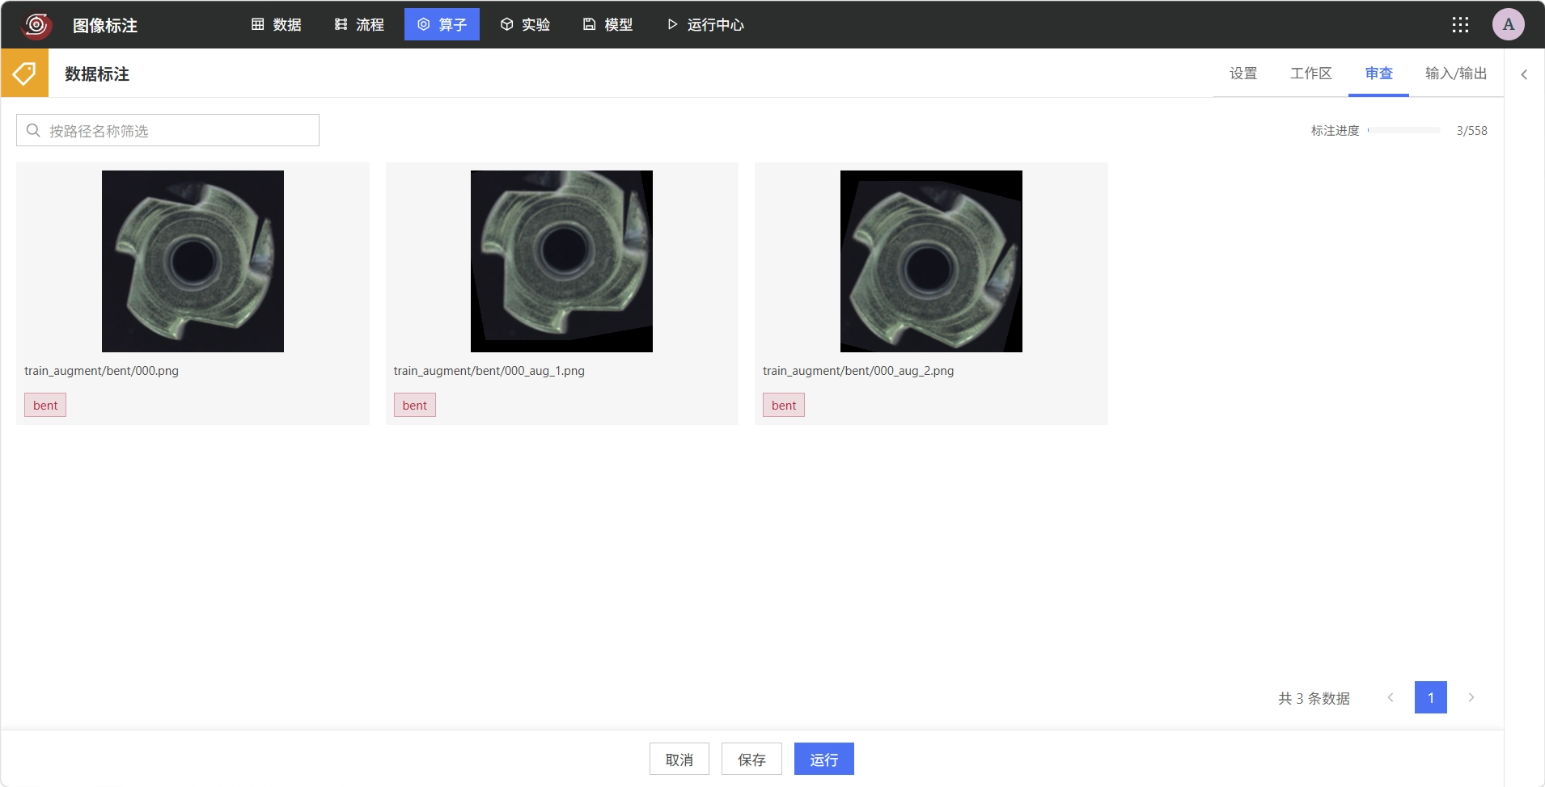Select pagination page 1

coord(1431,697)
